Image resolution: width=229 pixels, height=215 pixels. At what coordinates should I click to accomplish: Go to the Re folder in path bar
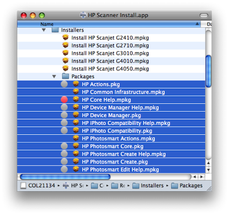pos(118,186)
